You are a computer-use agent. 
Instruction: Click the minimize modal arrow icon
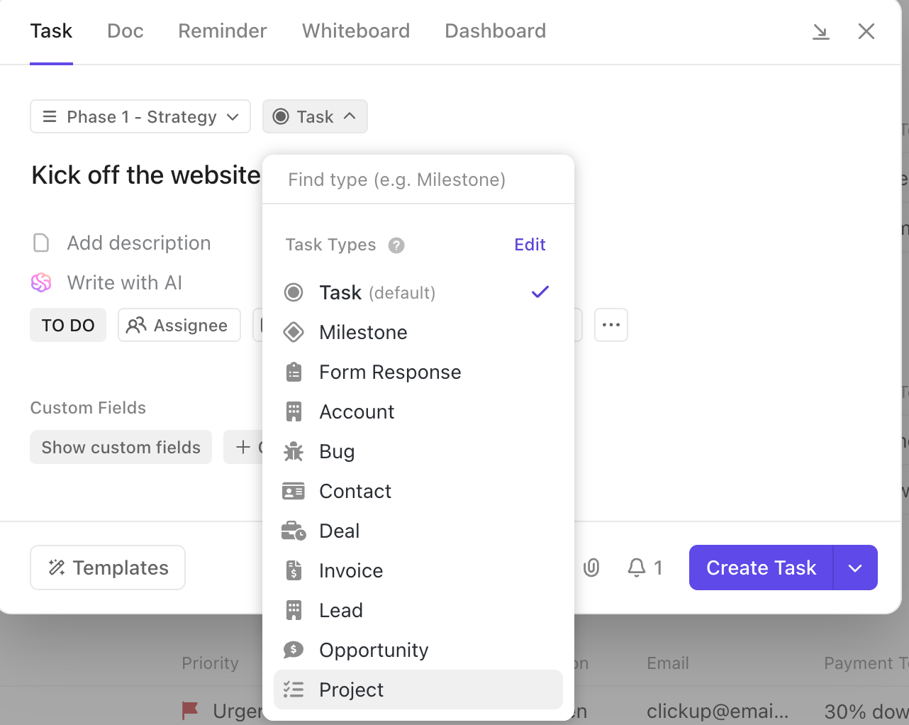coord(820,31)
